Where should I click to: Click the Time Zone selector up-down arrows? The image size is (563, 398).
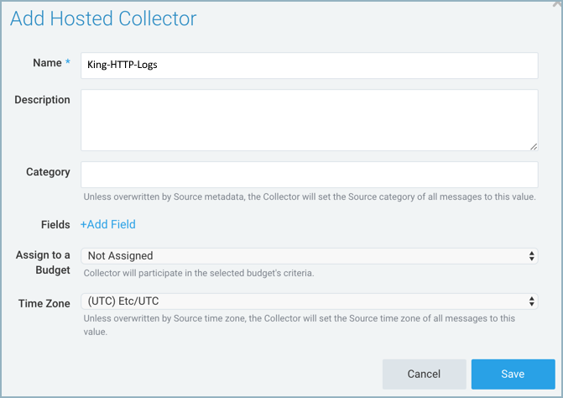[x=531, y=301]
